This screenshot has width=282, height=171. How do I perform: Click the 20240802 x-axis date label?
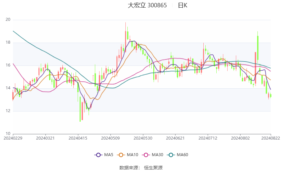click(x=241, y=138)
